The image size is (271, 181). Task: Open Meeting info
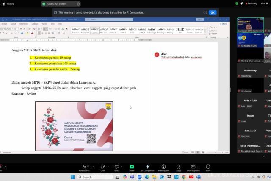point(163,167)
